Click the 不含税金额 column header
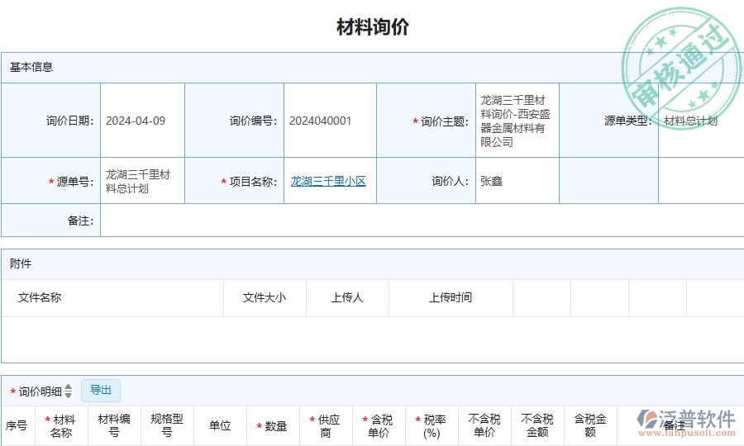 [537, 425]
